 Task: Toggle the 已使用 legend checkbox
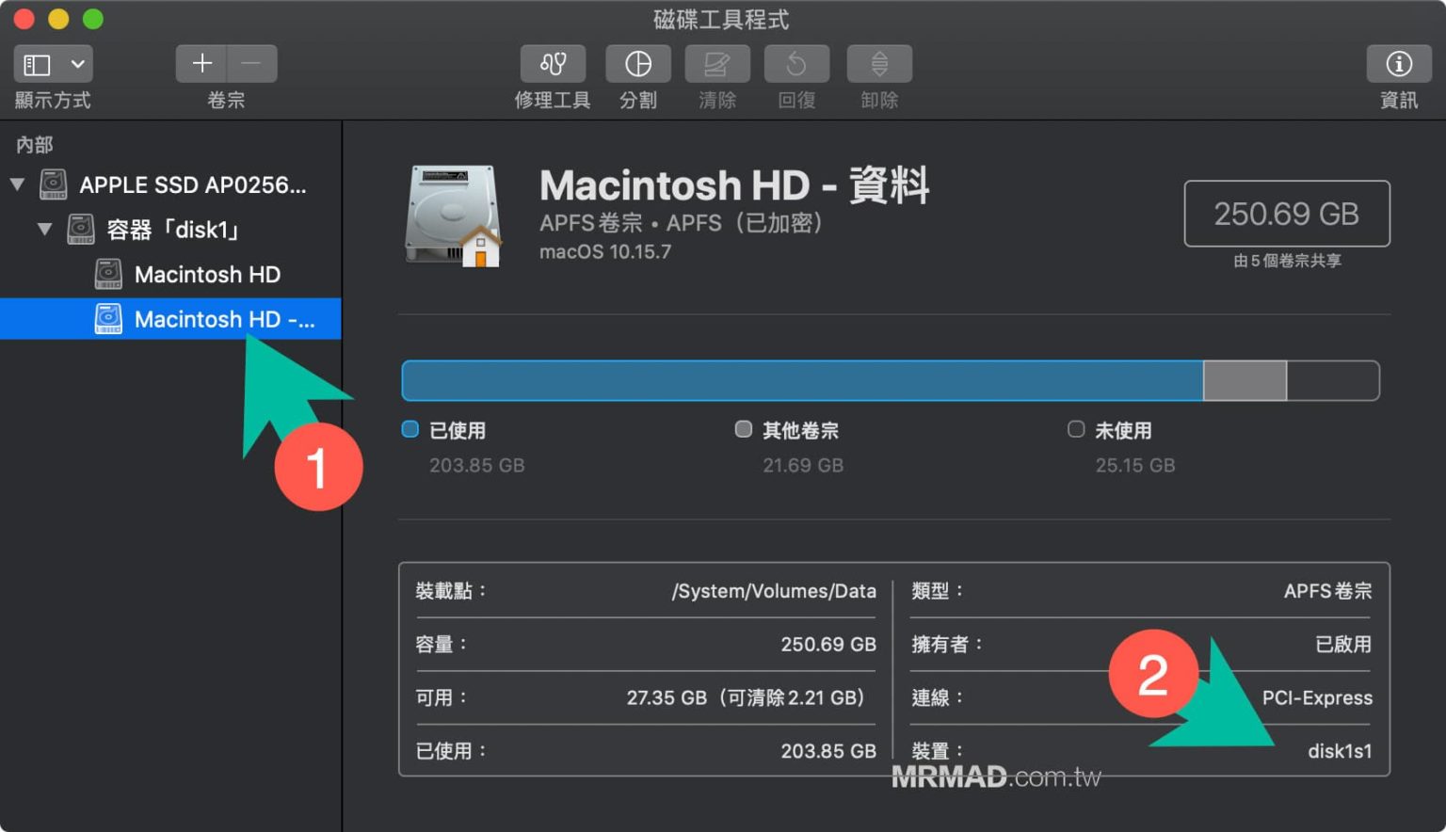tap(410, 429)
